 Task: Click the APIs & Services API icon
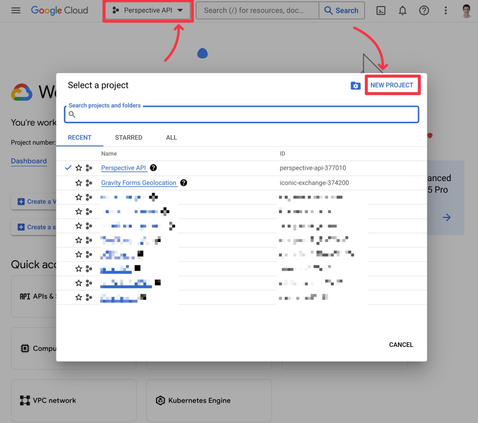pos(25,296)
